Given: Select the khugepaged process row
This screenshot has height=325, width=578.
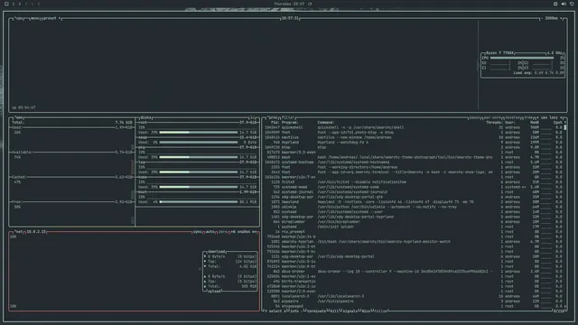Looking at the screenshot, I should [414, 306].
